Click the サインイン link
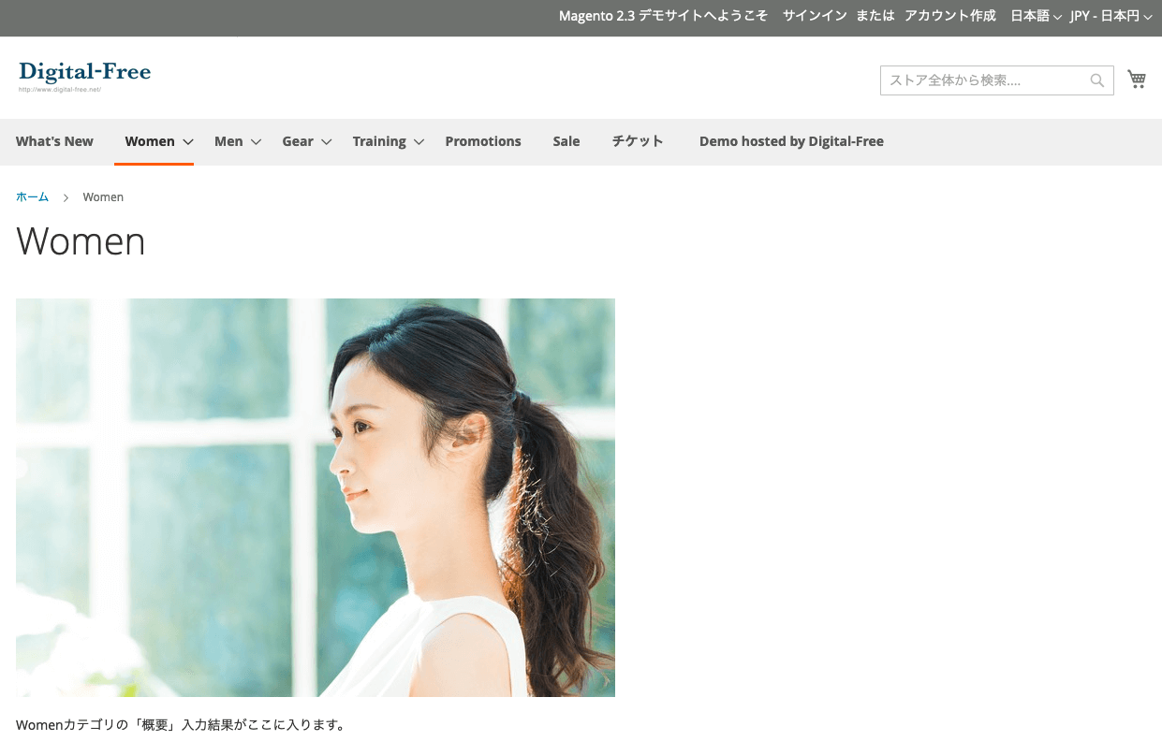 pos(814,16)
